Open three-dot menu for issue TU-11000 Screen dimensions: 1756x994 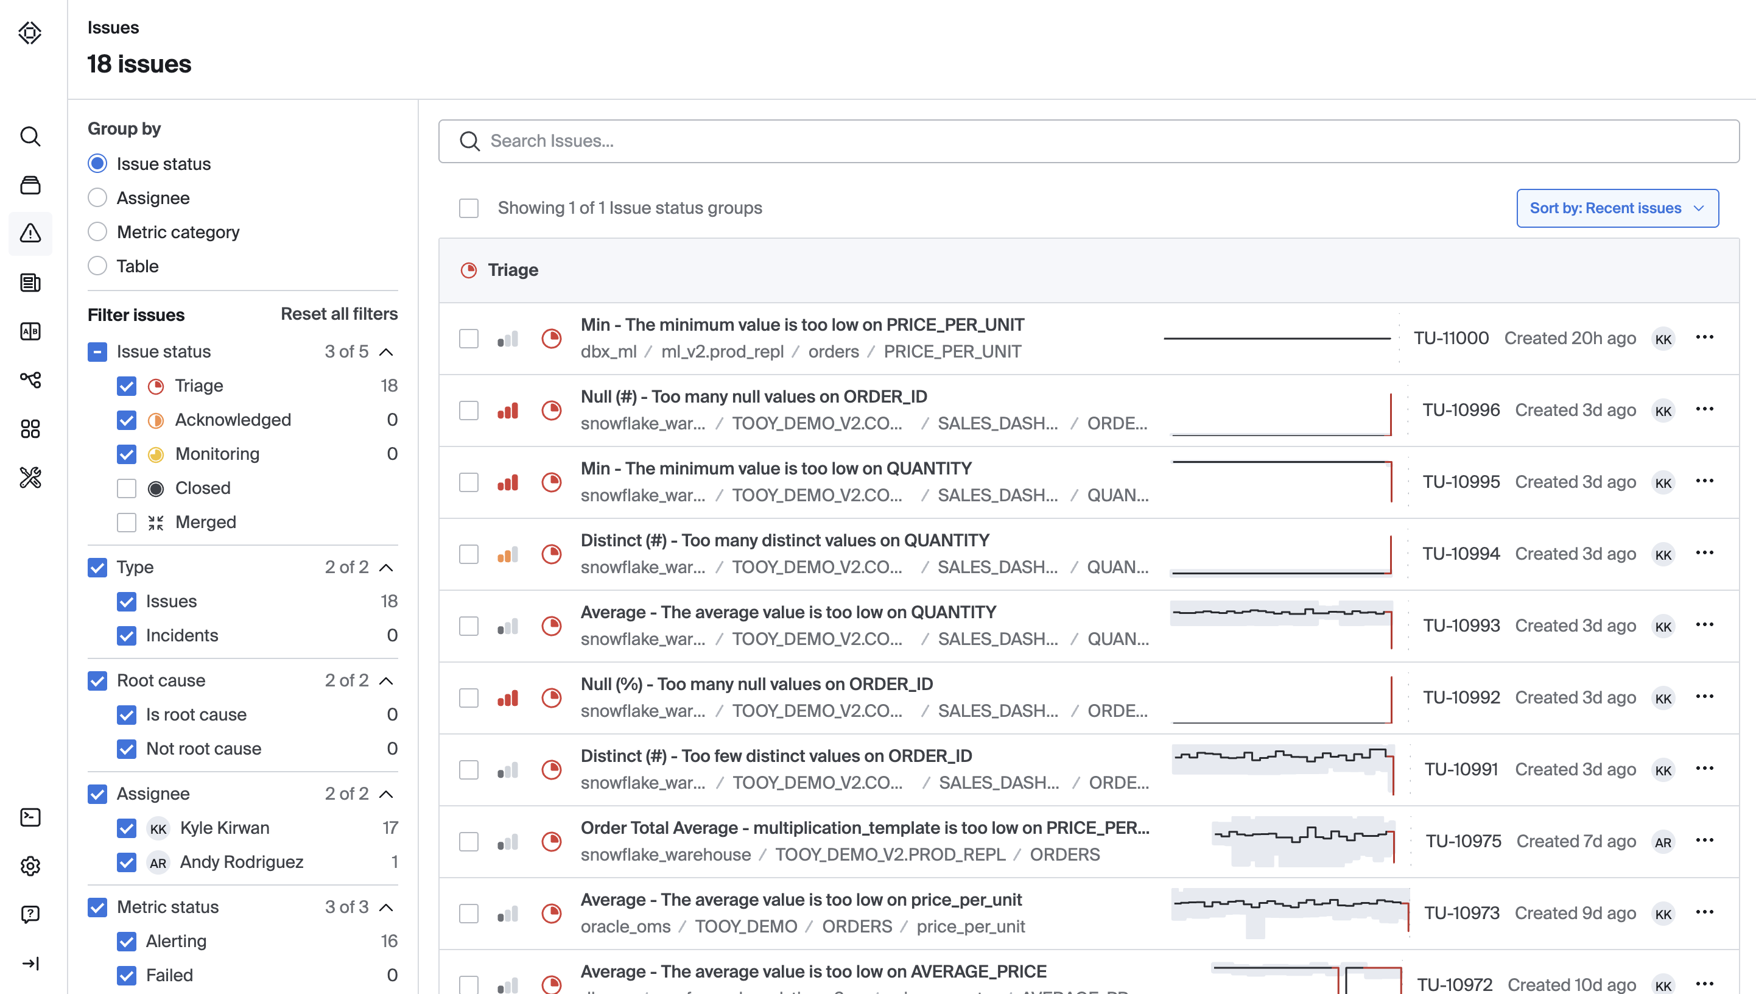[x=1704, y=337]
